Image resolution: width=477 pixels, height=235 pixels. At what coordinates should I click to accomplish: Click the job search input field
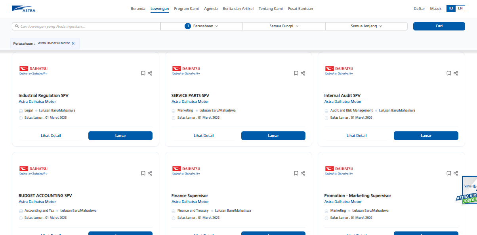pyautogui.click(x=87, y=27)
